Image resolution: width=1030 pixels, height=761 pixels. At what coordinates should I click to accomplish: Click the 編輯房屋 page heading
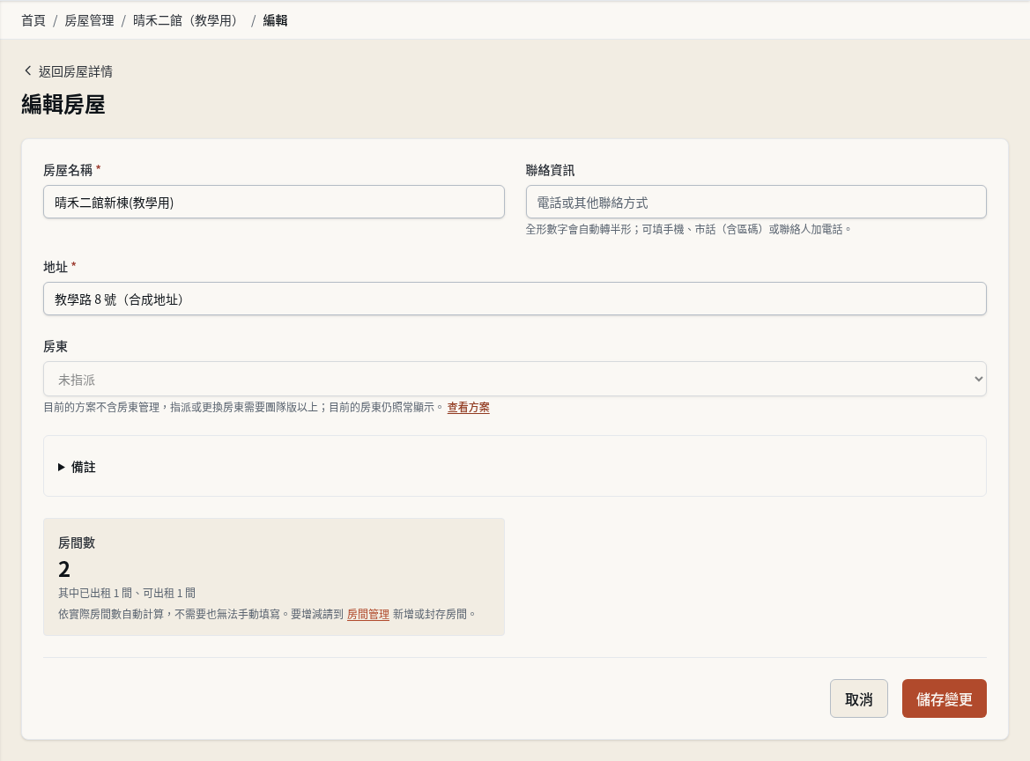63,105
